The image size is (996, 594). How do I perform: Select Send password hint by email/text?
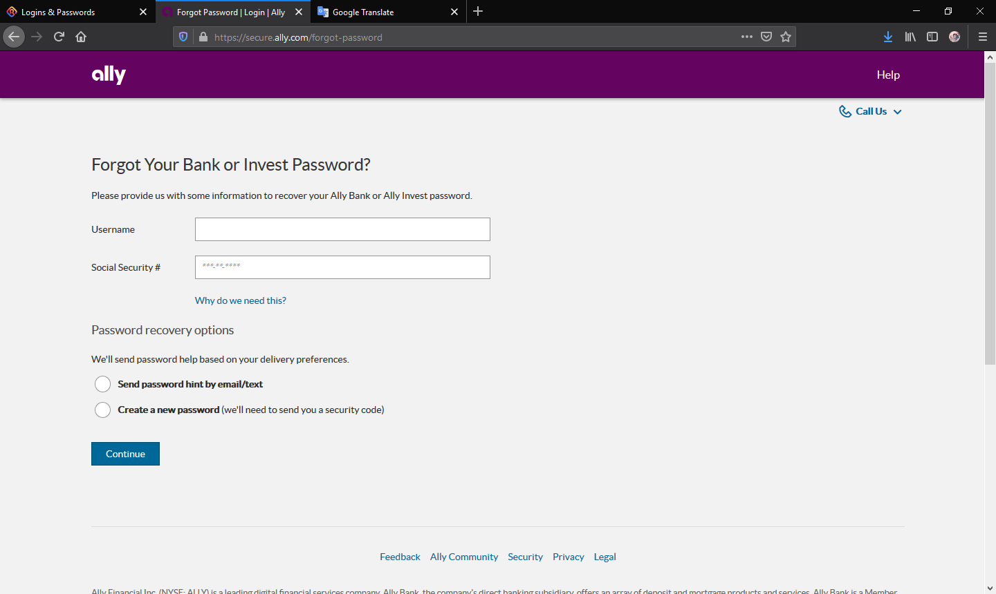click(x=102, y=384)
